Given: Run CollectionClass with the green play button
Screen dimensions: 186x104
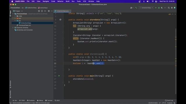Looking at the screenshot, I should pyautogui.click(x=156, y=8).
